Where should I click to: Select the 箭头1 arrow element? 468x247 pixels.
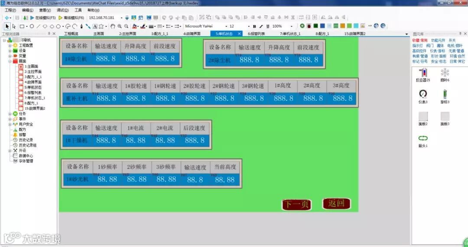[423, 141]
